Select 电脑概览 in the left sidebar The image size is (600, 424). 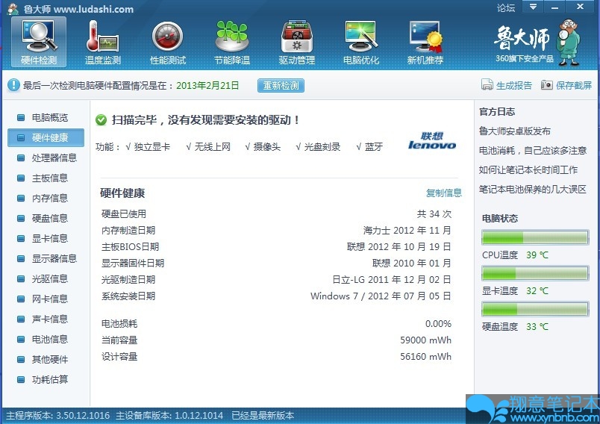49,118
